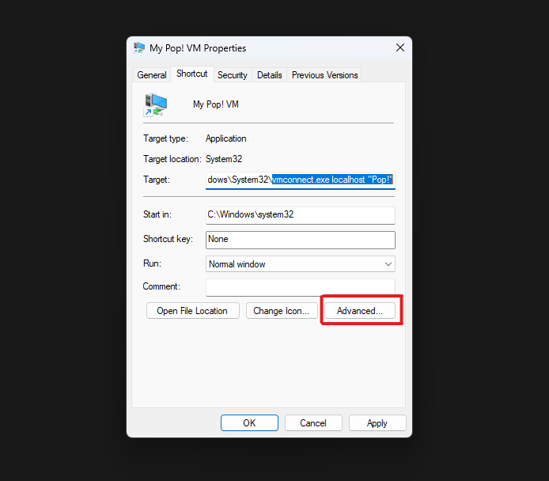Click the Target location label

(x=172, y=159)
